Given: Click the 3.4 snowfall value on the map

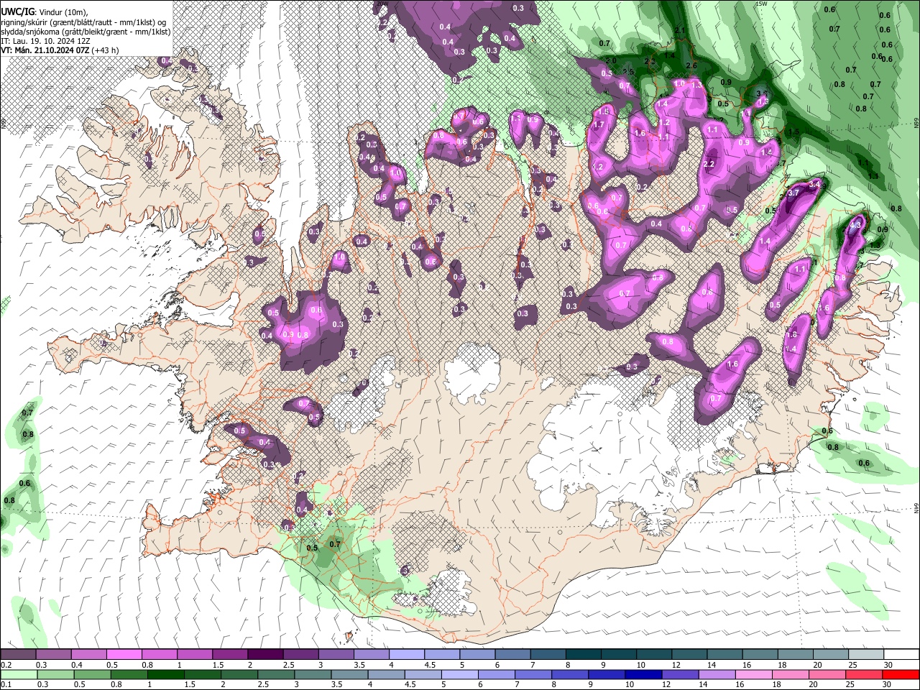Looking at the screenshot, I should click(814, 184).
